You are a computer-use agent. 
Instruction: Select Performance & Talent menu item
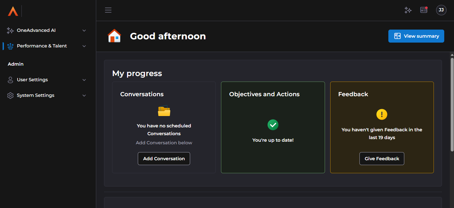[x=48, y=46]
